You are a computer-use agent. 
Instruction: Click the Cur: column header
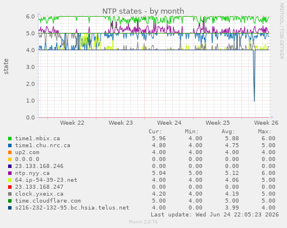pos(155,132)
